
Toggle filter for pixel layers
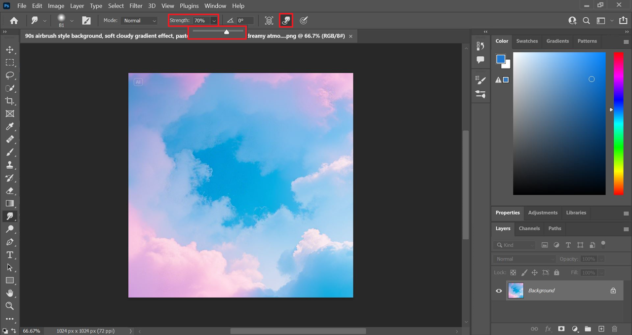pyautogui.click(x=545, y=245)
